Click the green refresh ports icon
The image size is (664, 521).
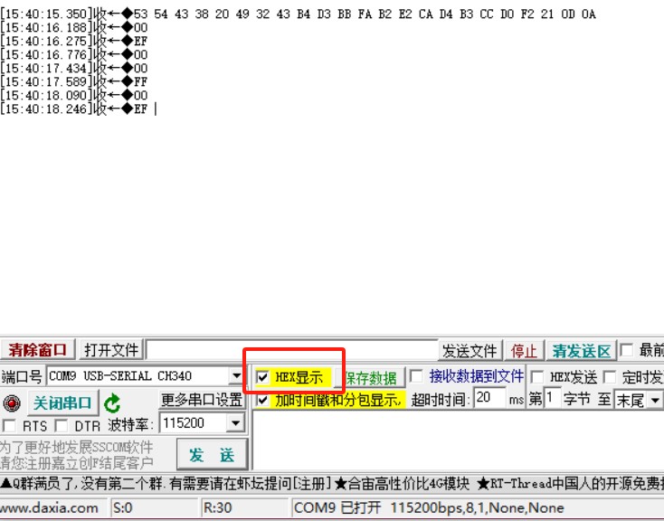coord(112,403)
